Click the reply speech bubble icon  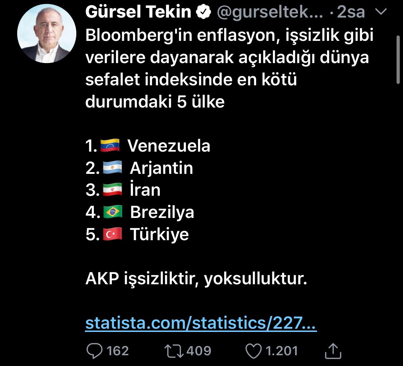95,350
